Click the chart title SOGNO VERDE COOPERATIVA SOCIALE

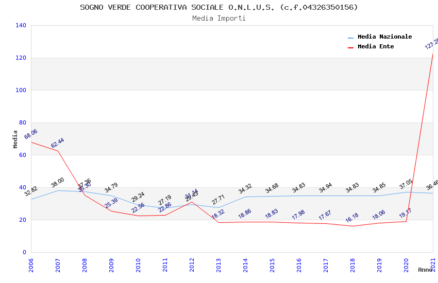(x=218, y=7)
